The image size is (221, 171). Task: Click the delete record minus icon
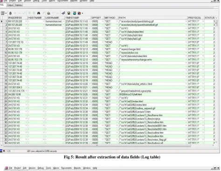(x=20, y=13)
